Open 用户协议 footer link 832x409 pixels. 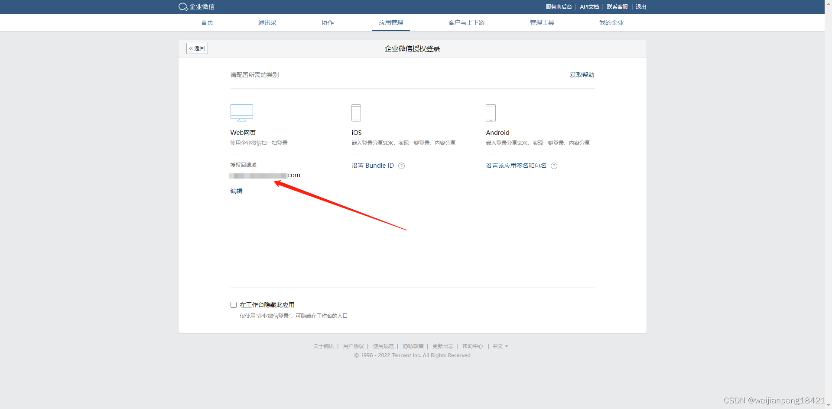[354, 346]
